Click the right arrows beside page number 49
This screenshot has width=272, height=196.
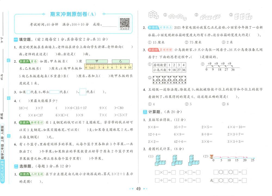[145, 189]
